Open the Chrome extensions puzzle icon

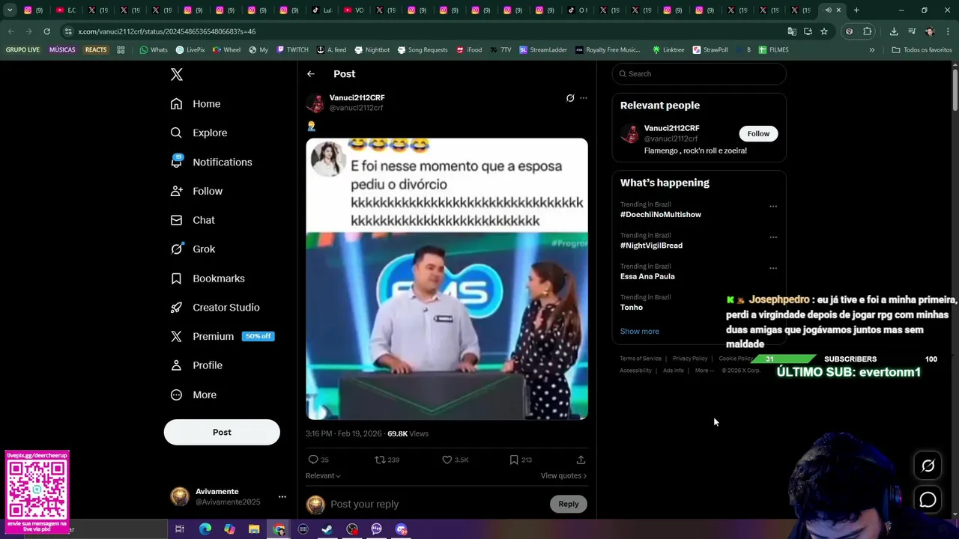point(868,31)
